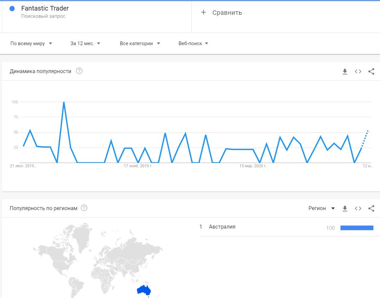Click the blue popularity bar for Австралия

tap(357, 228)
